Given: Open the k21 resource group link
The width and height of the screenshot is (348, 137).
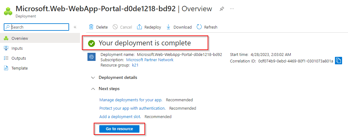Looking at the screenshot, I should [135, 65].
